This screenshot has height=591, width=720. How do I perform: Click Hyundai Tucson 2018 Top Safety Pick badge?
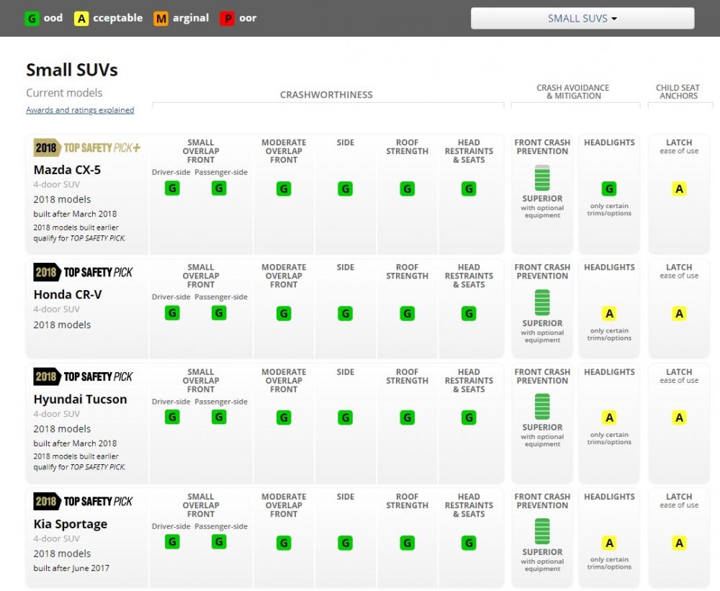[x=84, y=376]
